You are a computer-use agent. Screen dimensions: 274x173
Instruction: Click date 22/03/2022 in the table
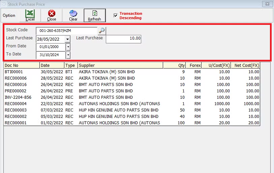point(52,104)
